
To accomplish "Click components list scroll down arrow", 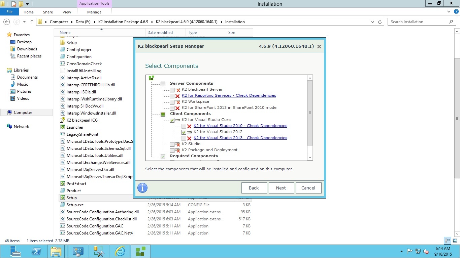I will point(310,158).
